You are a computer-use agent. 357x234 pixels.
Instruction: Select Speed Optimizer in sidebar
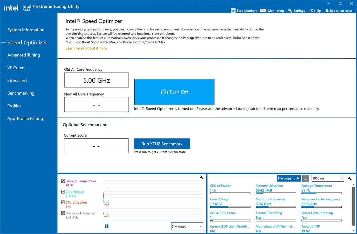[x=27, y=43]
